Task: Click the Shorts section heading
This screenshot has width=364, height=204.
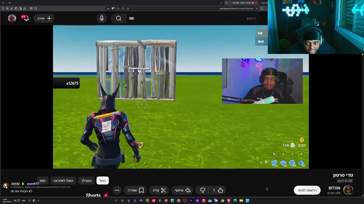Action: coord(93,195)
